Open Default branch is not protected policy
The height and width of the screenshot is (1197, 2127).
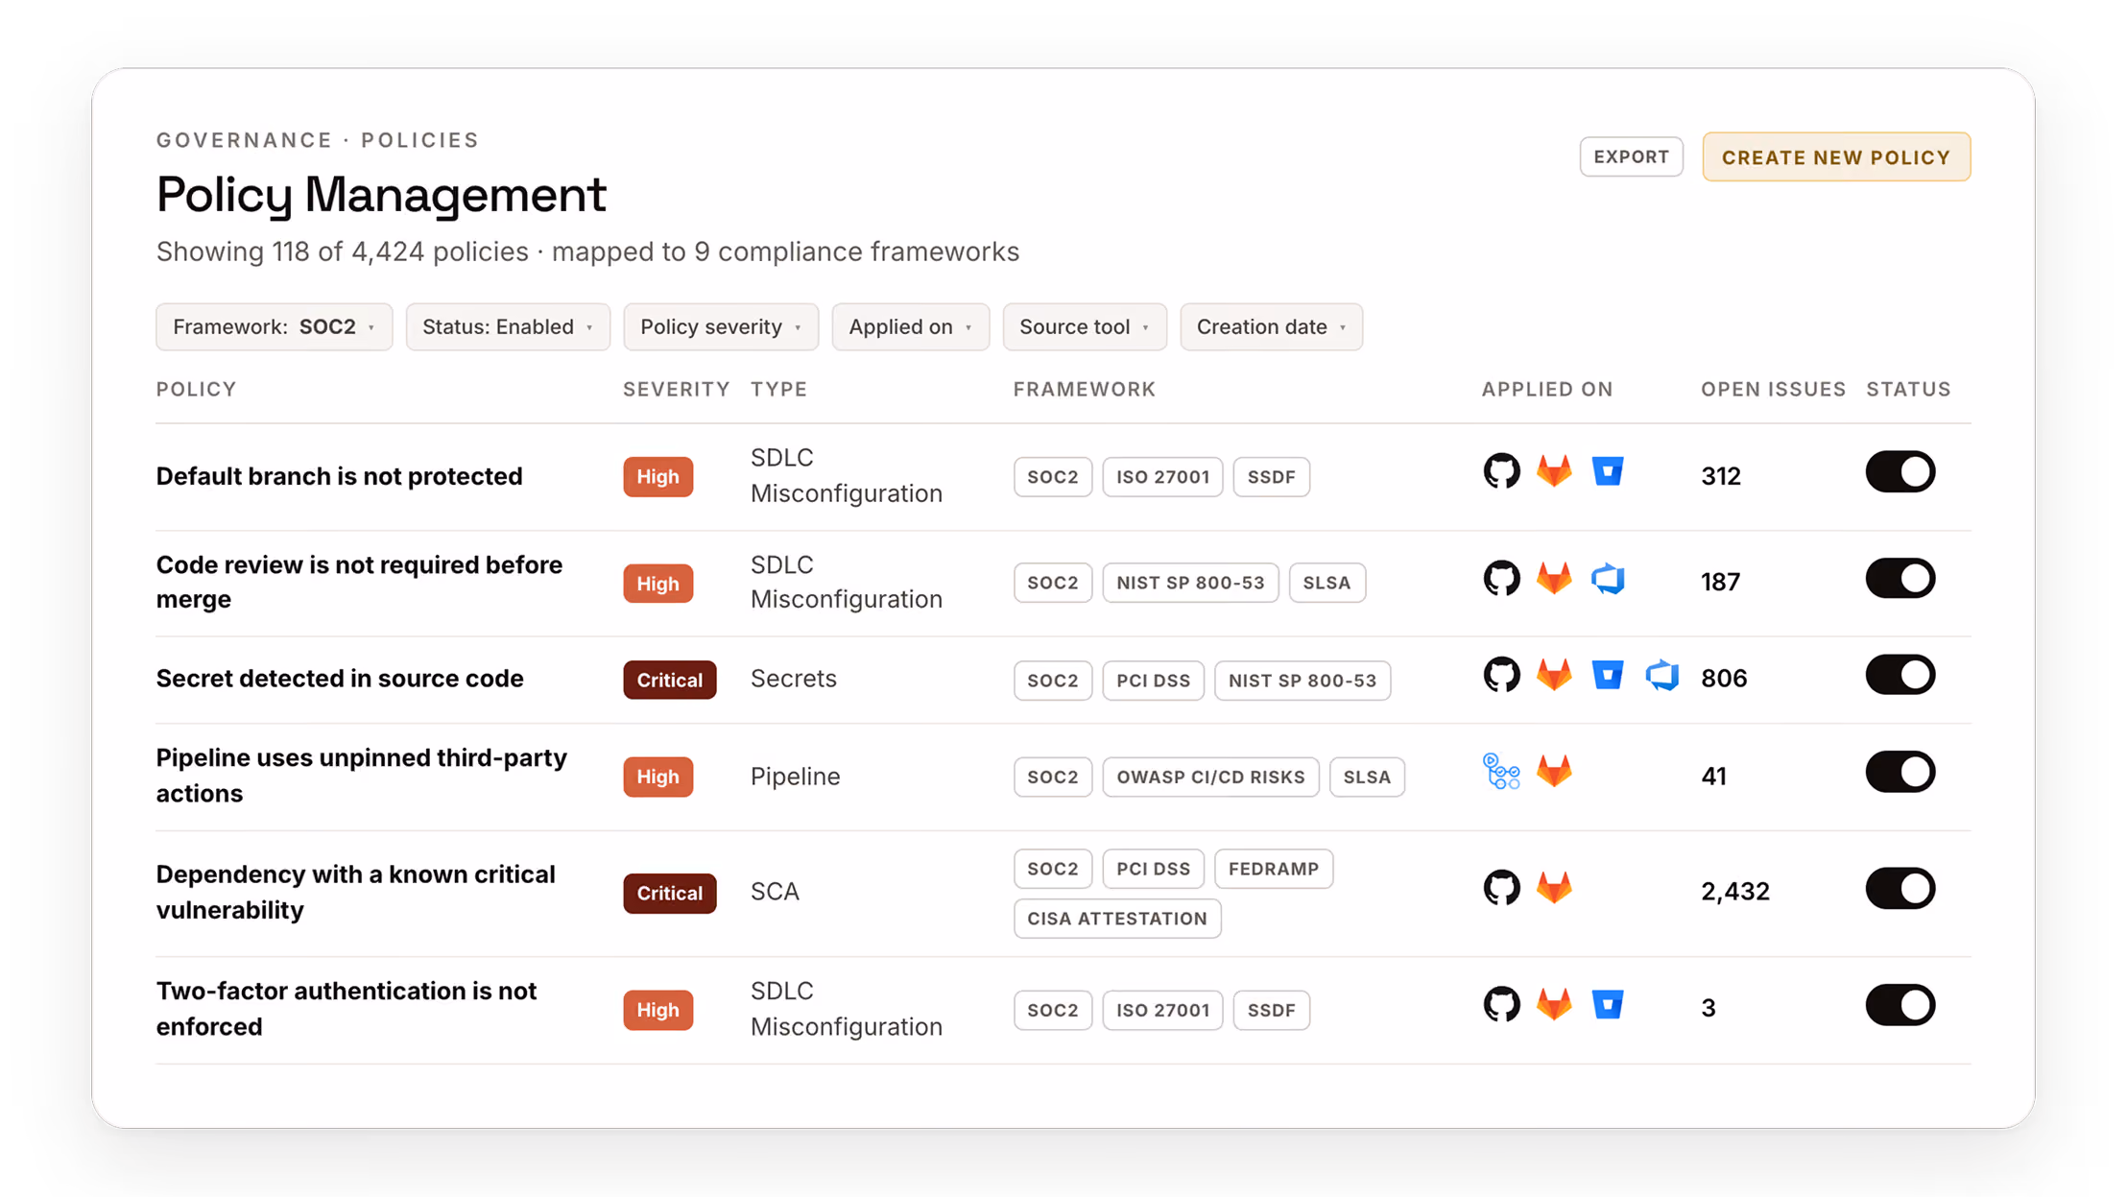[x=339, y=477]
